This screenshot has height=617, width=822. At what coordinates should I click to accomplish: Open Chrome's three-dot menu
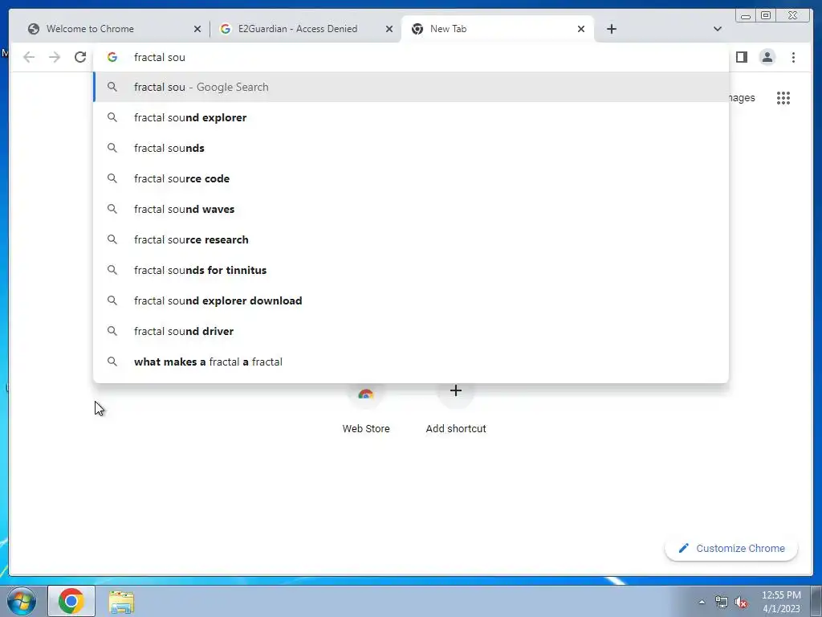click(793, 57)
